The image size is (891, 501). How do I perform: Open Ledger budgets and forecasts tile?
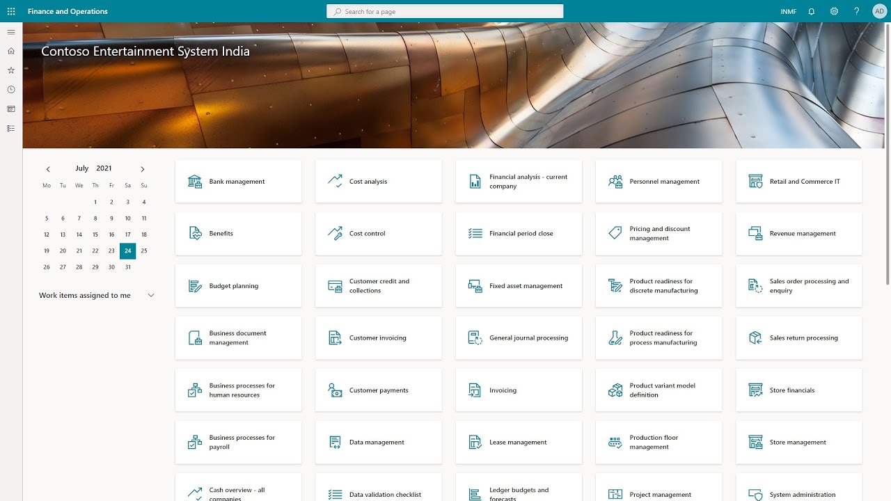coord(519,487)
